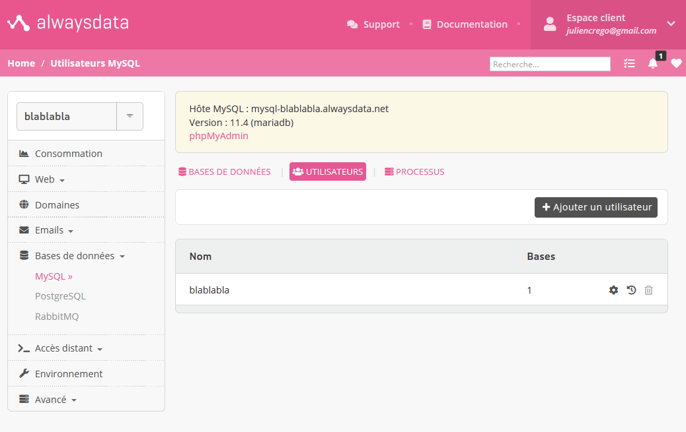Expand the Avancé sidebar menu
The image size is (686, 432).
click(56, 400)
